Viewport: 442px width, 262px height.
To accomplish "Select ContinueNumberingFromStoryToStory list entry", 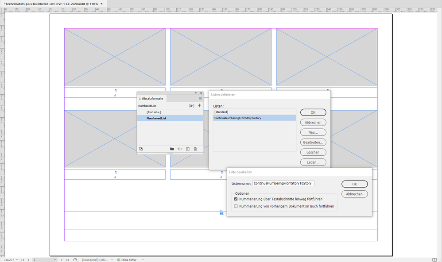I will 255,118.
